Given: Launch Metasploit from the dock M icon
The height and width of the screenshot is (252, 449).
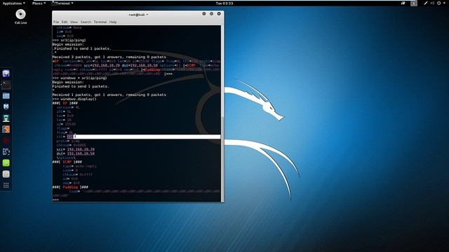Looking at the screenshot, I should click(x=6, y=107).
